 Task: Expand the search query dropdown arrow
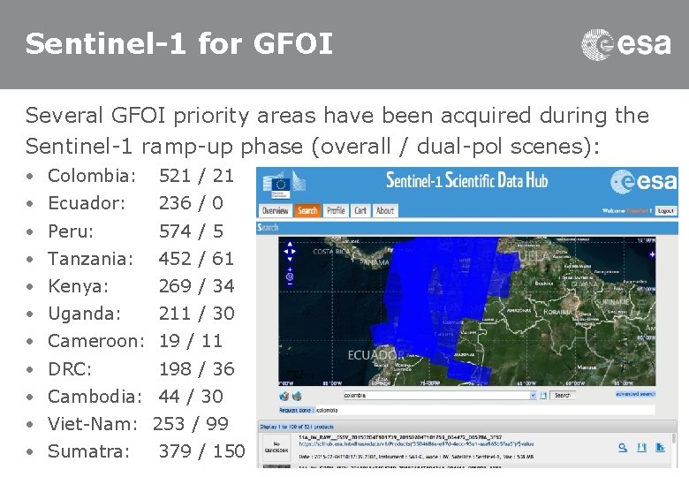click(534, 396)
